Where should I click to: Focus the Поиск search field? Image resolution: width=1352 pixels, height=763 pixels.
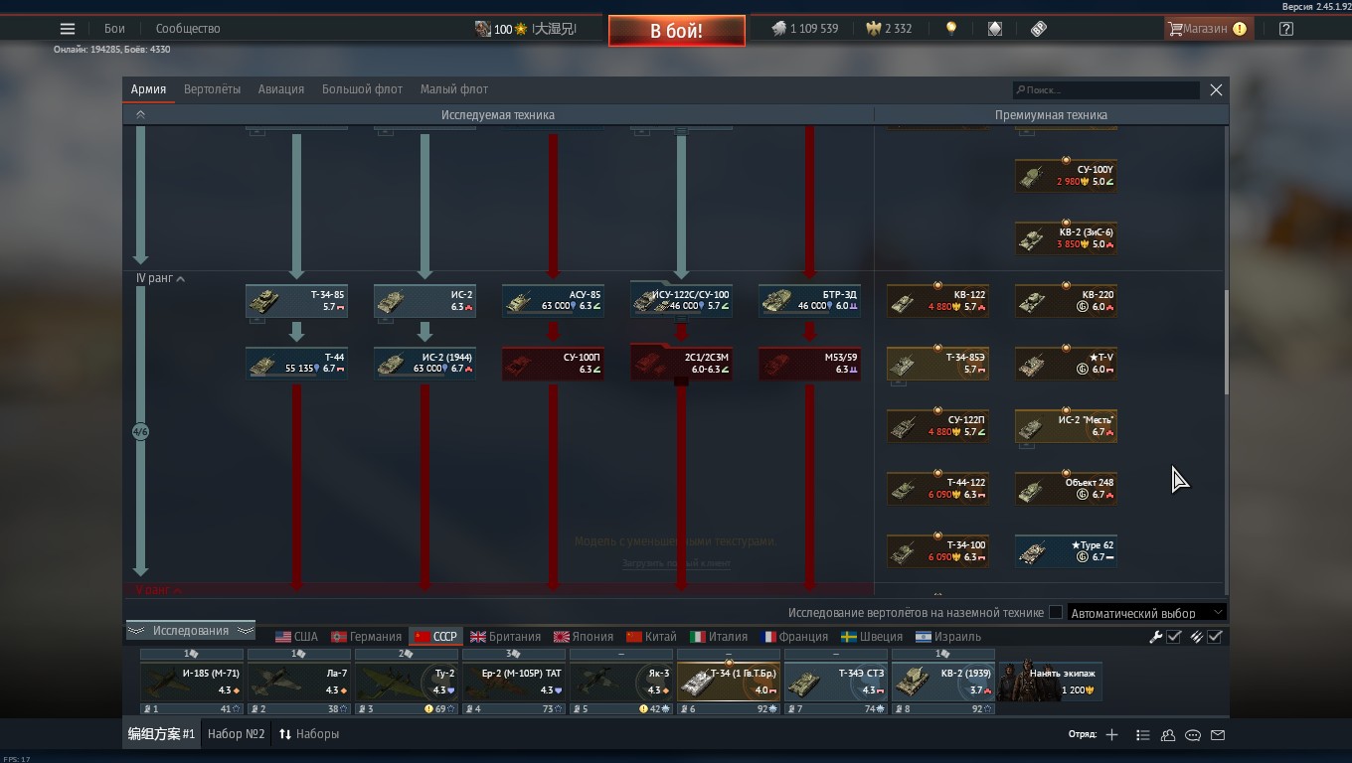[1106, 90]
